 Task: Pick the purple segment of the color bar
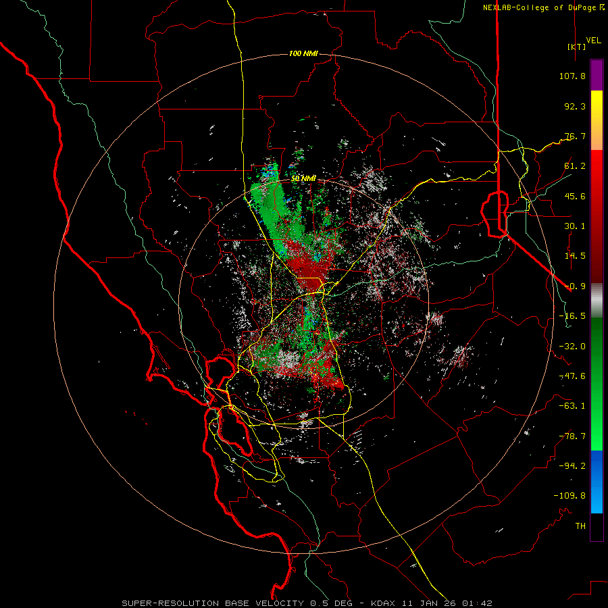(x=597, y=75)
